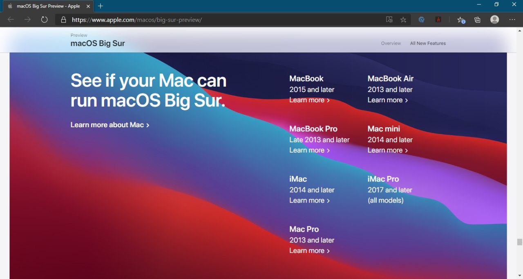Click the "2017 and later" text
This screenshot has width=523, height=279.
click(x=390, y=190)
